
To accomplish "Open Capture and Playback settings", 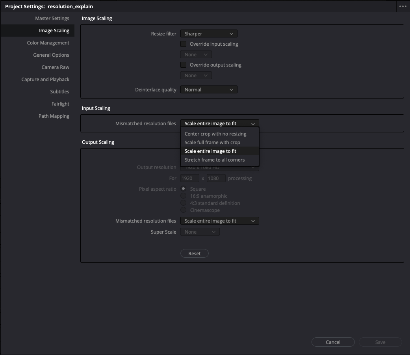I will click(45, 80).
